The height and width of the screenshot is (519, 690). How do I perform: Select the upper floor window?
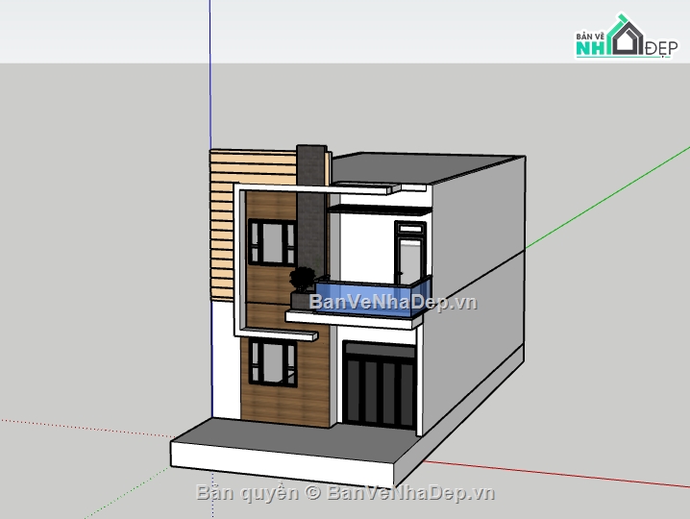click(272, 242)
